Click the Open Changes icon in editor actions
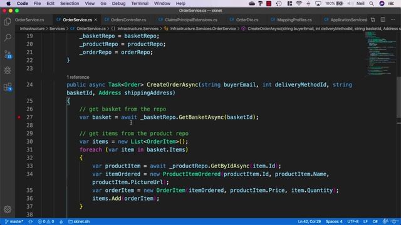This screenshot has height=225, width=401. point(373,19)
